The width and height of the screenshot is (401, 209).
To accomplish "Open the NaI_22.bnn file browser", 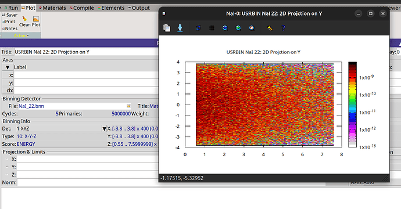I will coord(128,106).
